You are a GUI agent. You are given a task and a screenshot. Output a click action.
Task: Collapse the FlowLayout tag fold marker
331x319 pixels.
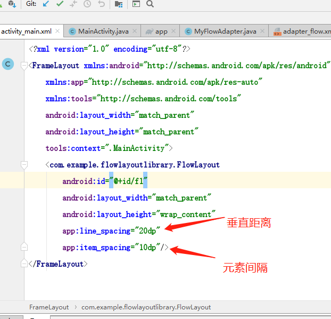[x=24, y=165]
